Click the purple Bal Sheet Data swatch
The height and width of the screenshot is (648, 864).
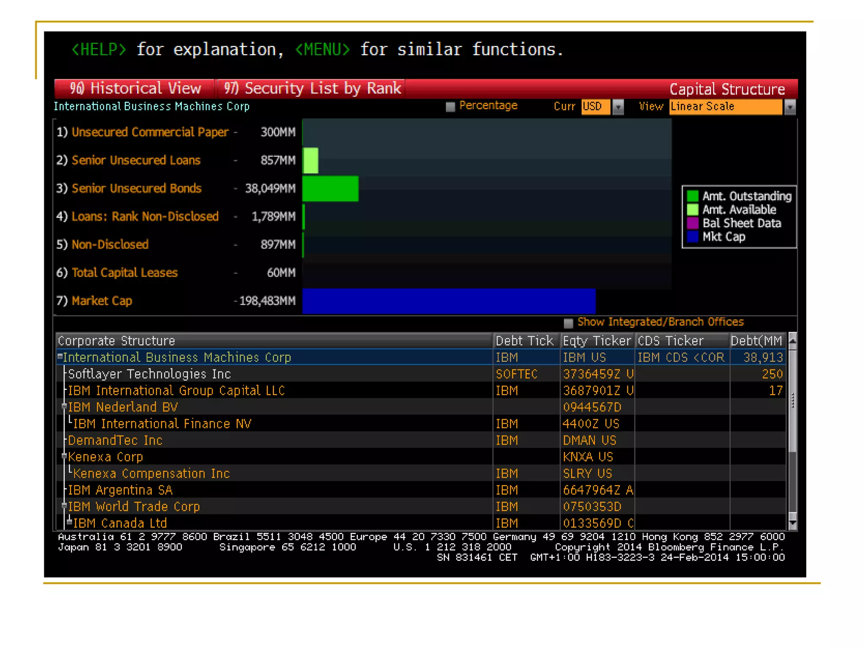(x=692, y=223)
